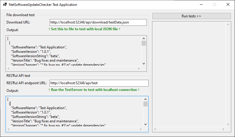
Task: Click the 'File download test' group title
Action: (21, 15)
